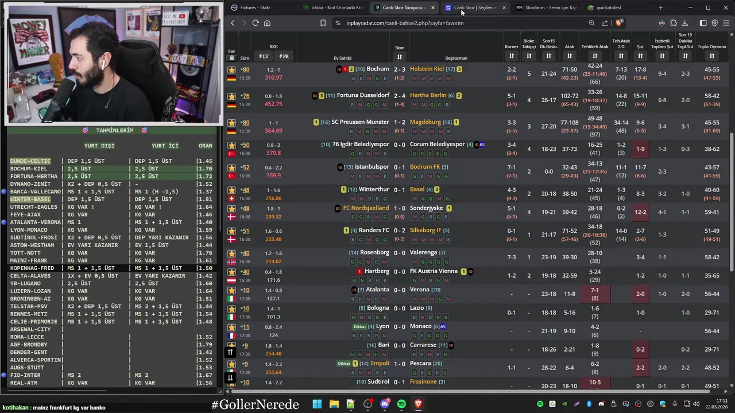Open FC Nordsjaelland team link
Screen dimensions: 735x413
point(366,208)
